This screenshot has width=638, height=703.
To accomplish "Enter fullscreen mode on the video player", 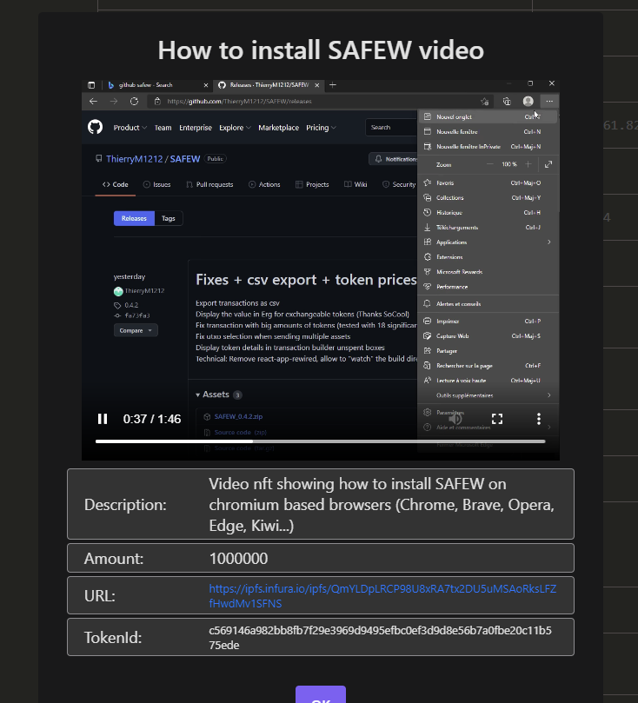I will click(x=497, y=419).
